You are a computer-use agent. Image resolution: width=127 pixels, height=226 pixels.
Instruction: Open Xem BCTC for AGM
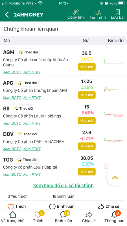12,72
